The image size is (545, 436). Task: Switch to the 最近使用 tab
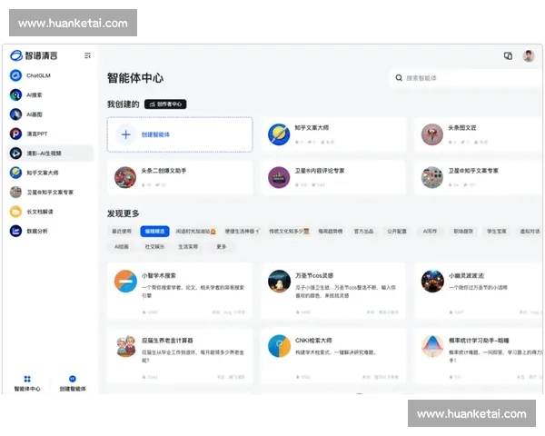coord(122,232)
